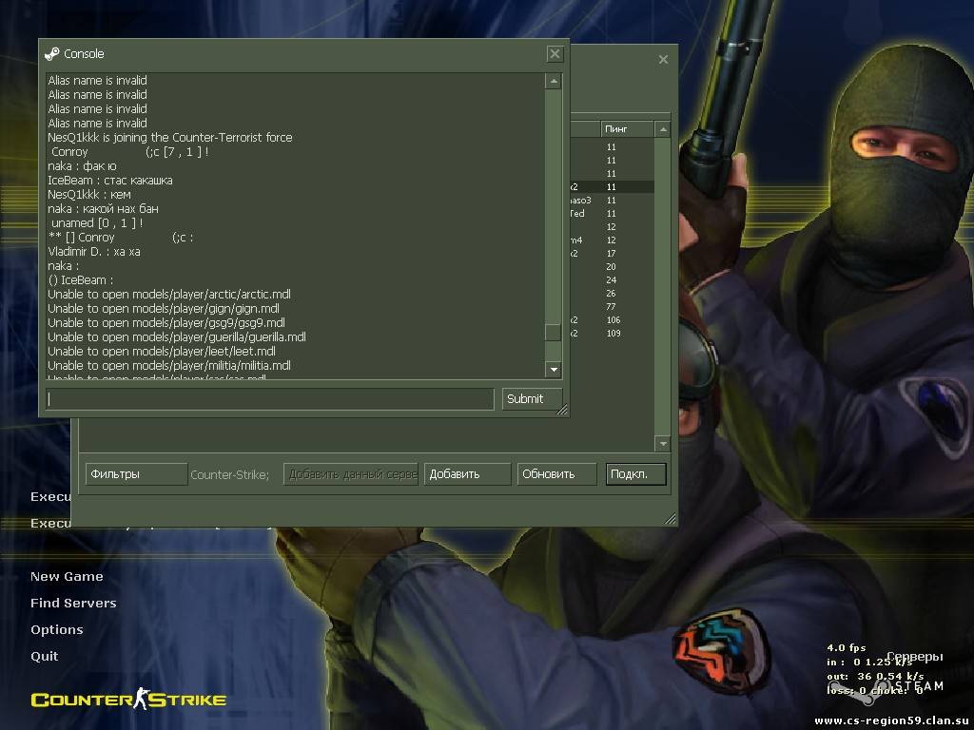Click the console scrollbar thumb
Screen dimensions: 974x730
[553, 333]
